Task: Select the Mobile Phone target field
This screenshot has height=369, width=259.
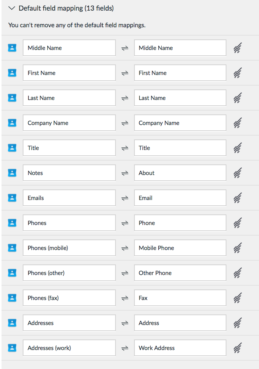Action: pyautogui.click(x=180, y=248)
